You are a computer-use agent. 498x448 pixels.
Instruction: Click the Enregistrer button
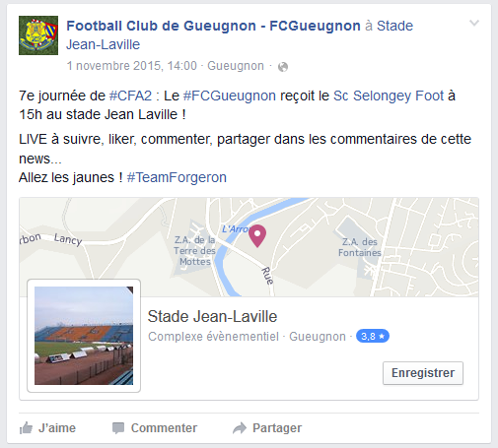point(423,373)
